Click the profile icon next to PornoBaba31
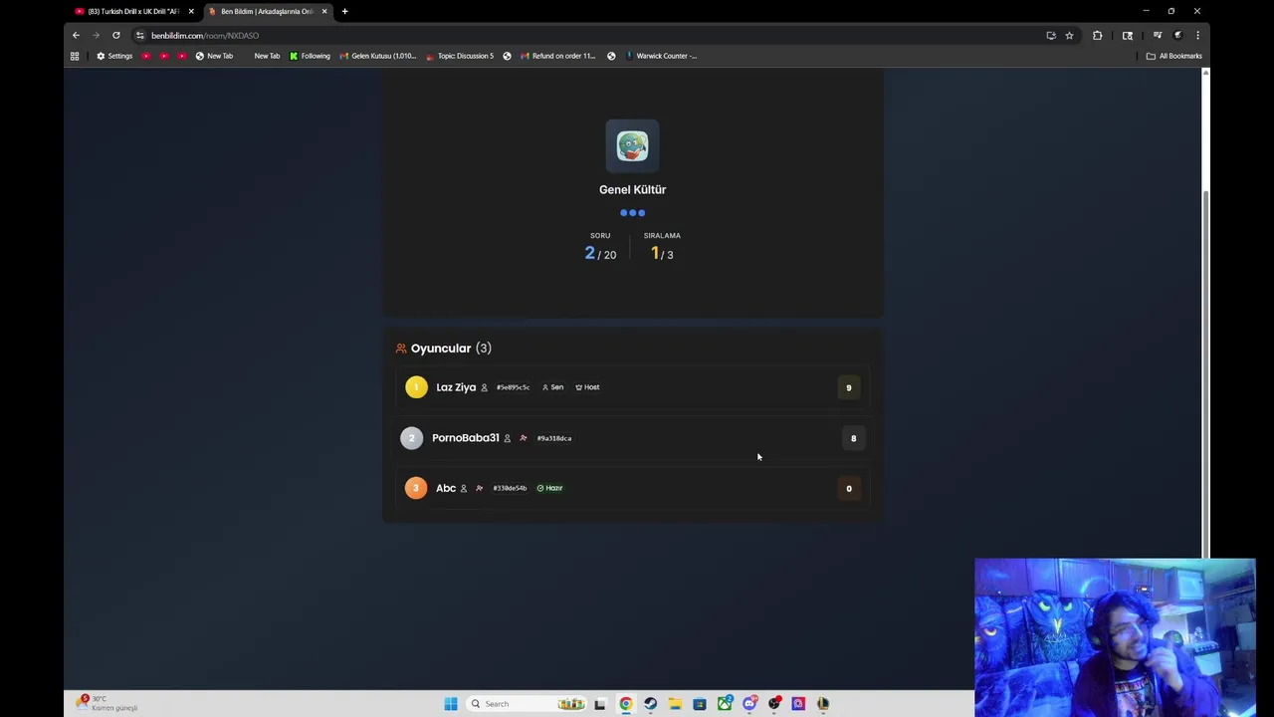The width and height of the screenshot is (1274, 717). pyautogui.click(x=507, y=438)
